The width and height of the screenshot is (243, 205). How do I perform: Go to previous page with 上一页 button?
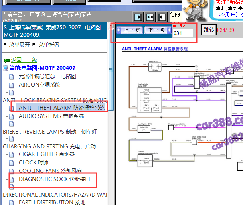(129, 30)
